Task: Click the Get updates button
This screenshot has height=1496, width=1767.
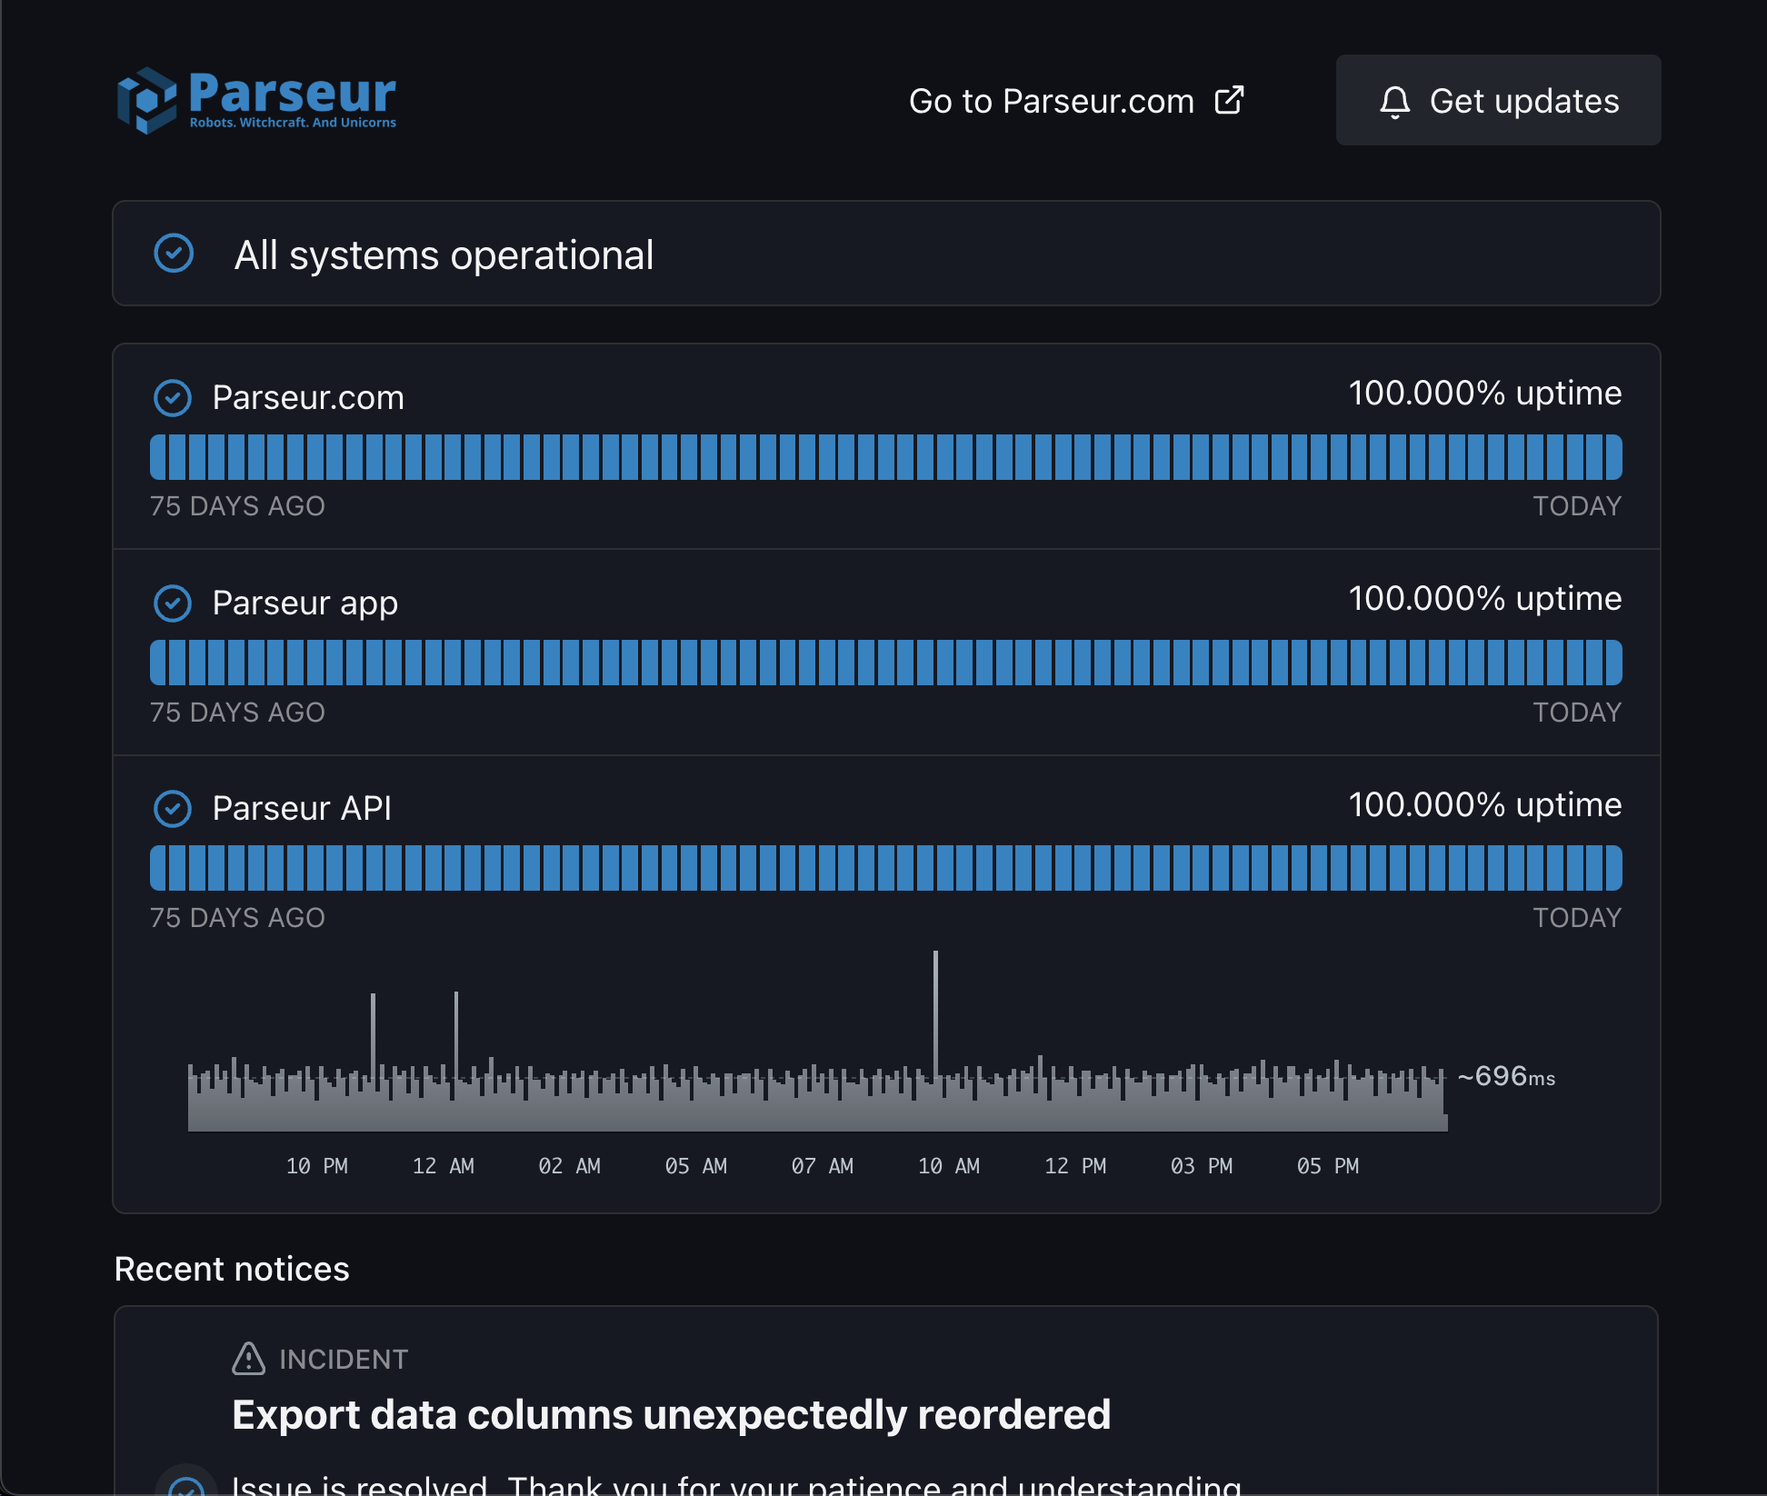Action: (x=1498, y=100)
